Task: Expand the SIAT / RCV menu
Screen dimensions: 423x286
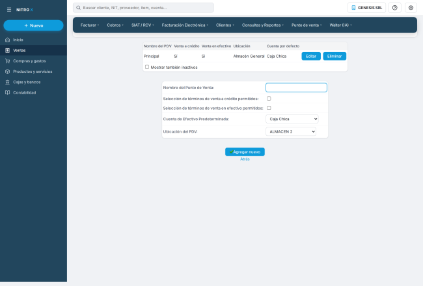Action: click(x=143, y=25)
